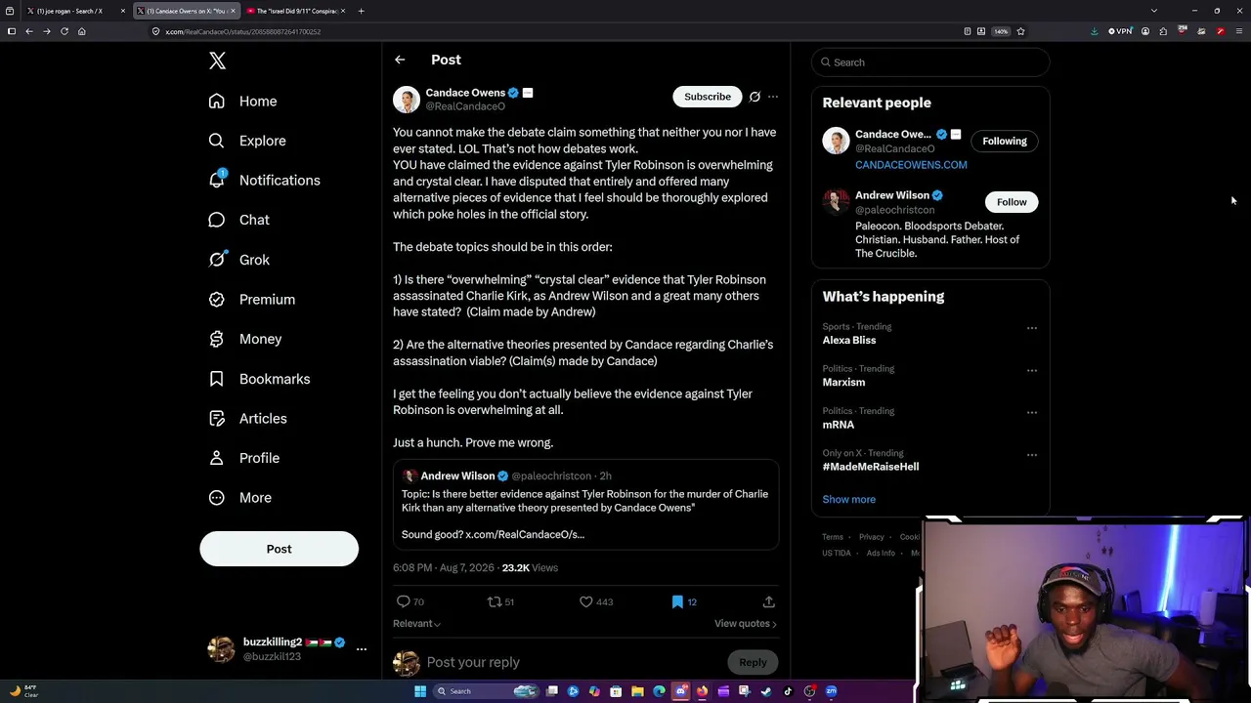
Task: Click the X logo in the sidebar
Action: pyautogui.click(x=217, y=61)
